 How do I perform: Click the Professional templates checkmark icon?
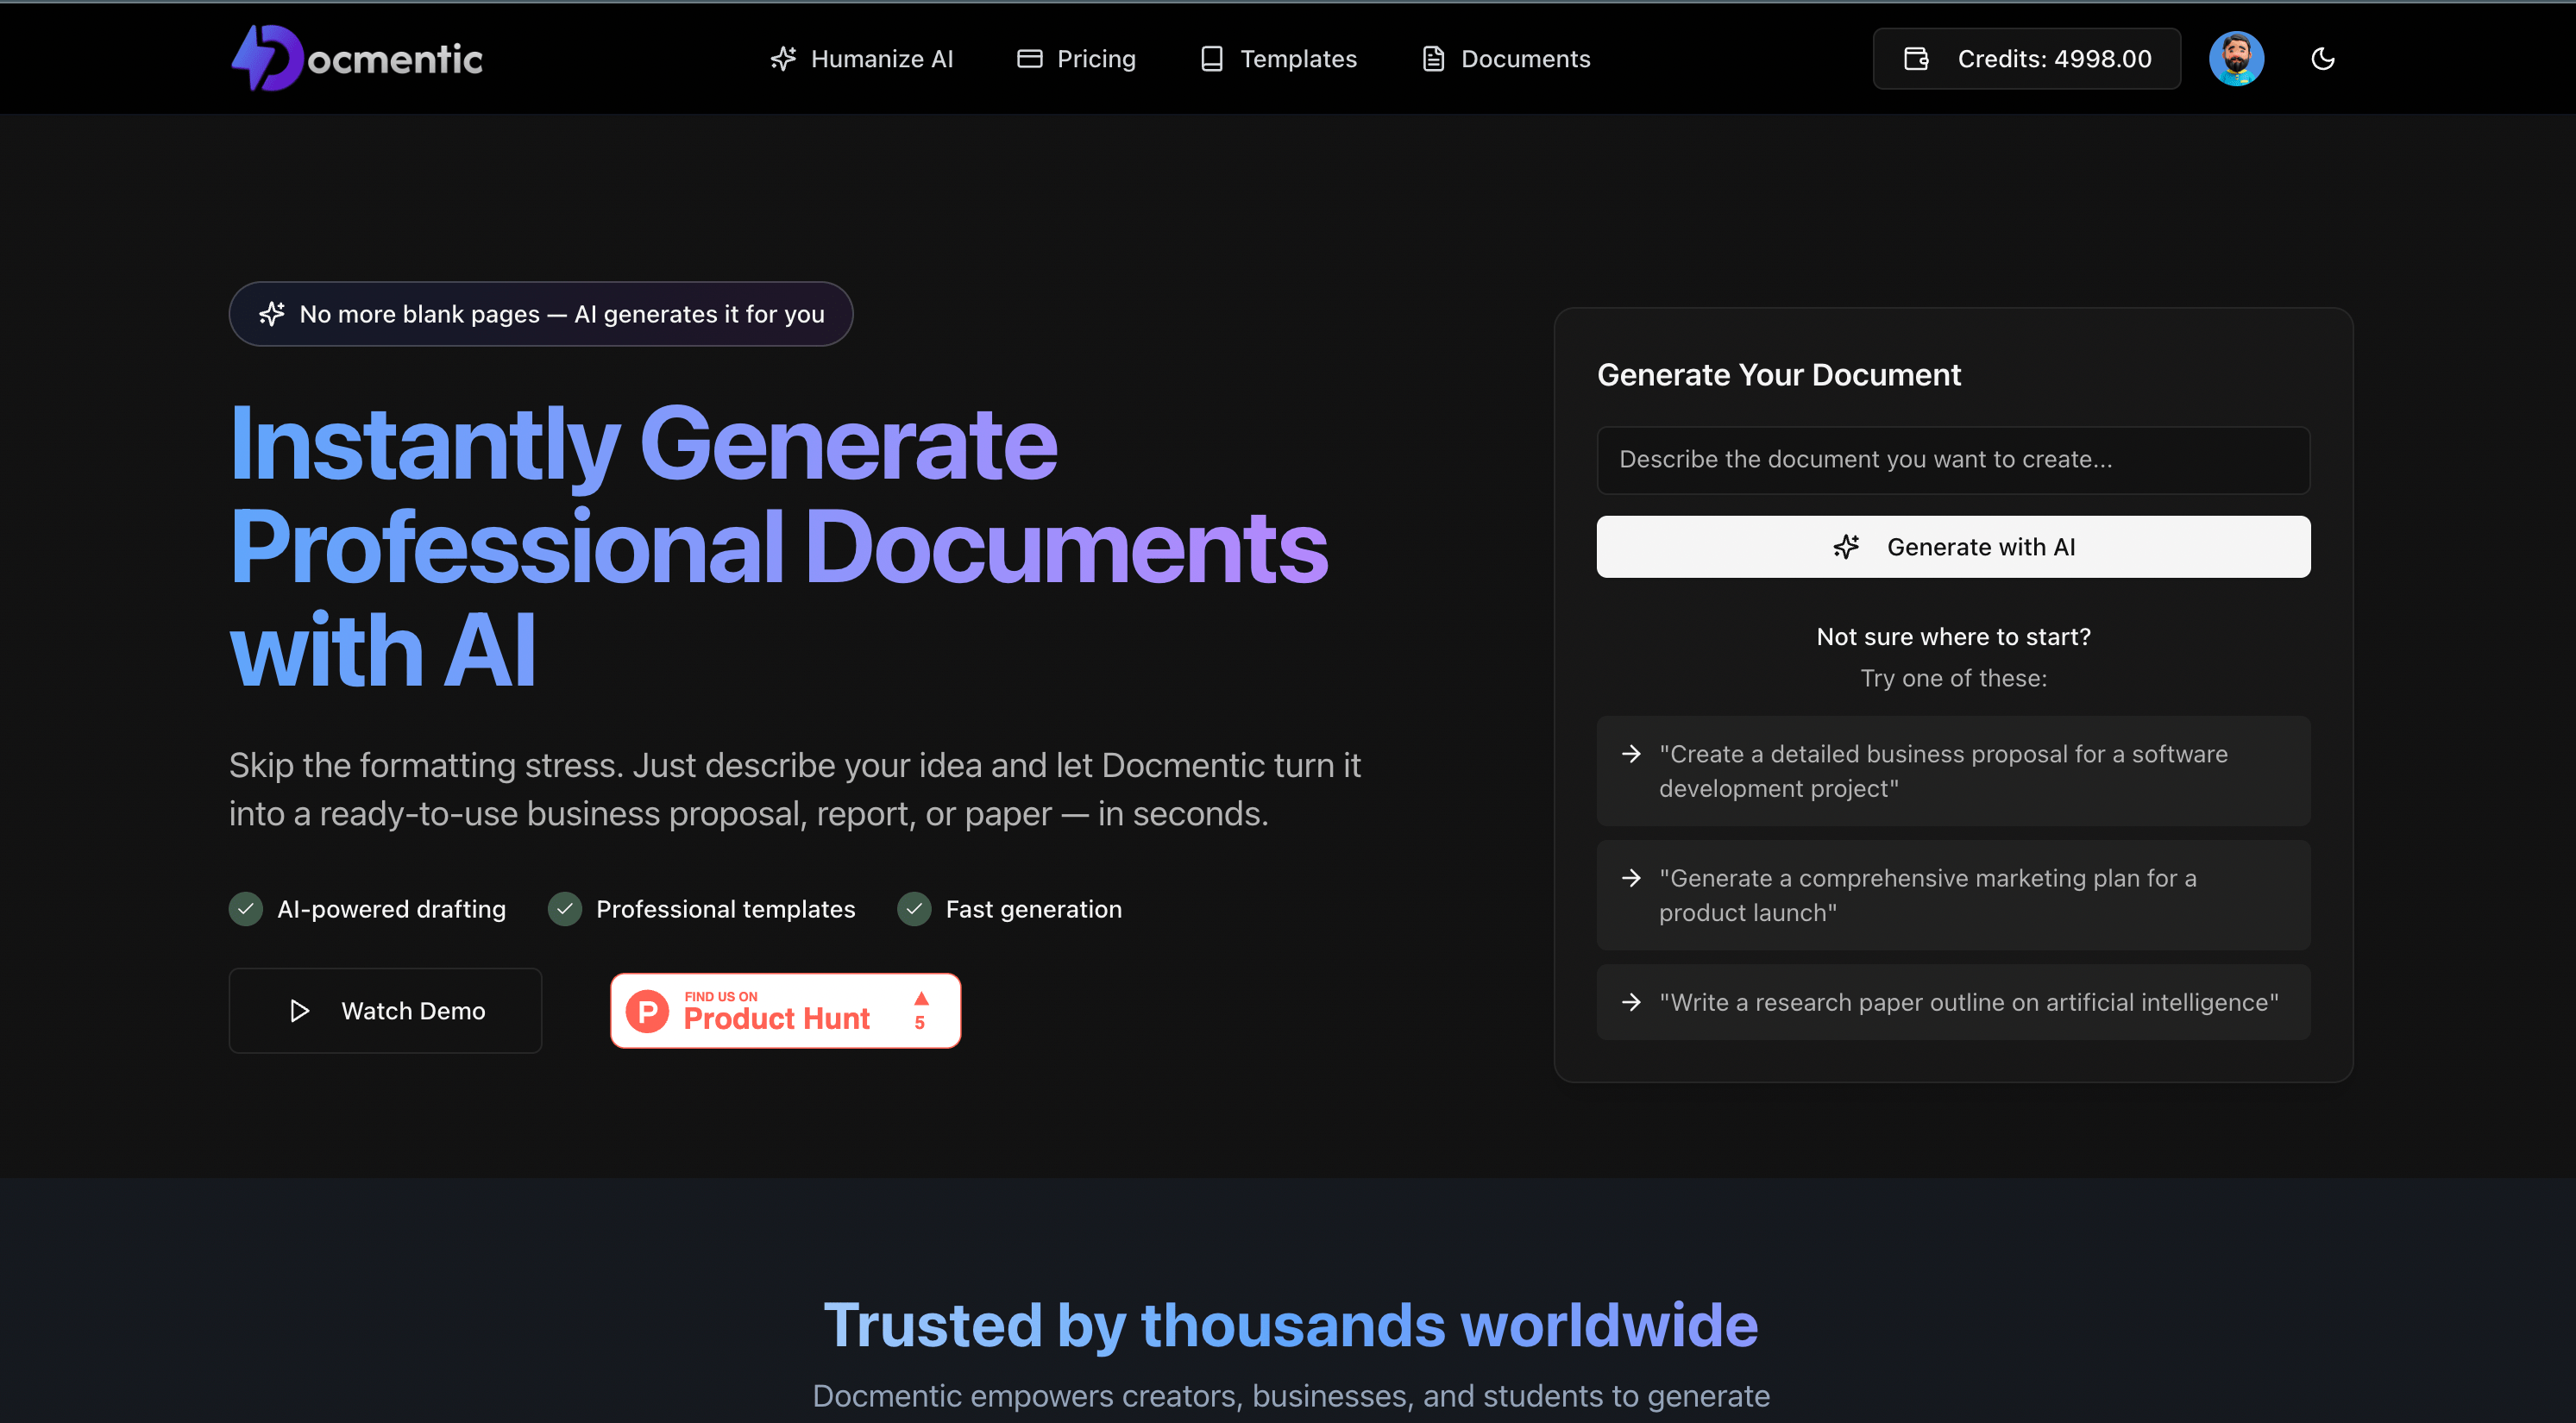(x=565, y=909)
